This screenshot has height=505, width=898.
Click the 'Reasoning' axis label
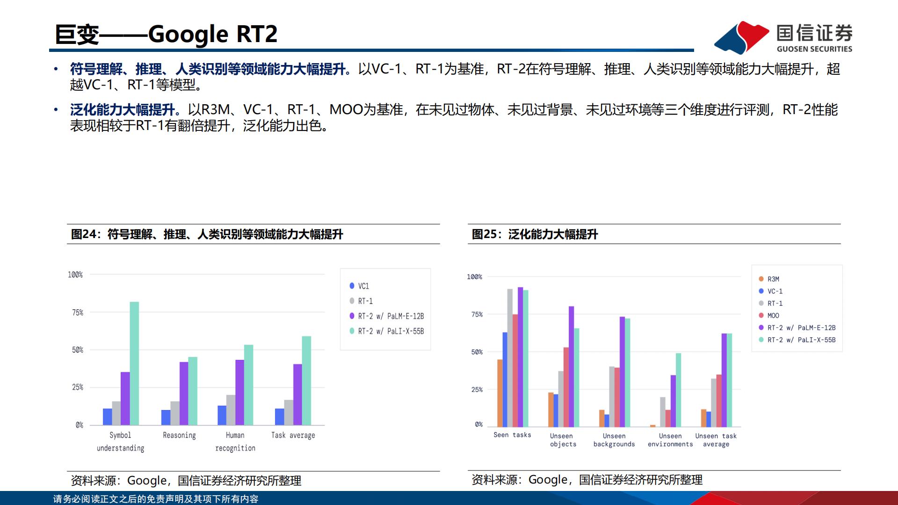coord(179,435)
